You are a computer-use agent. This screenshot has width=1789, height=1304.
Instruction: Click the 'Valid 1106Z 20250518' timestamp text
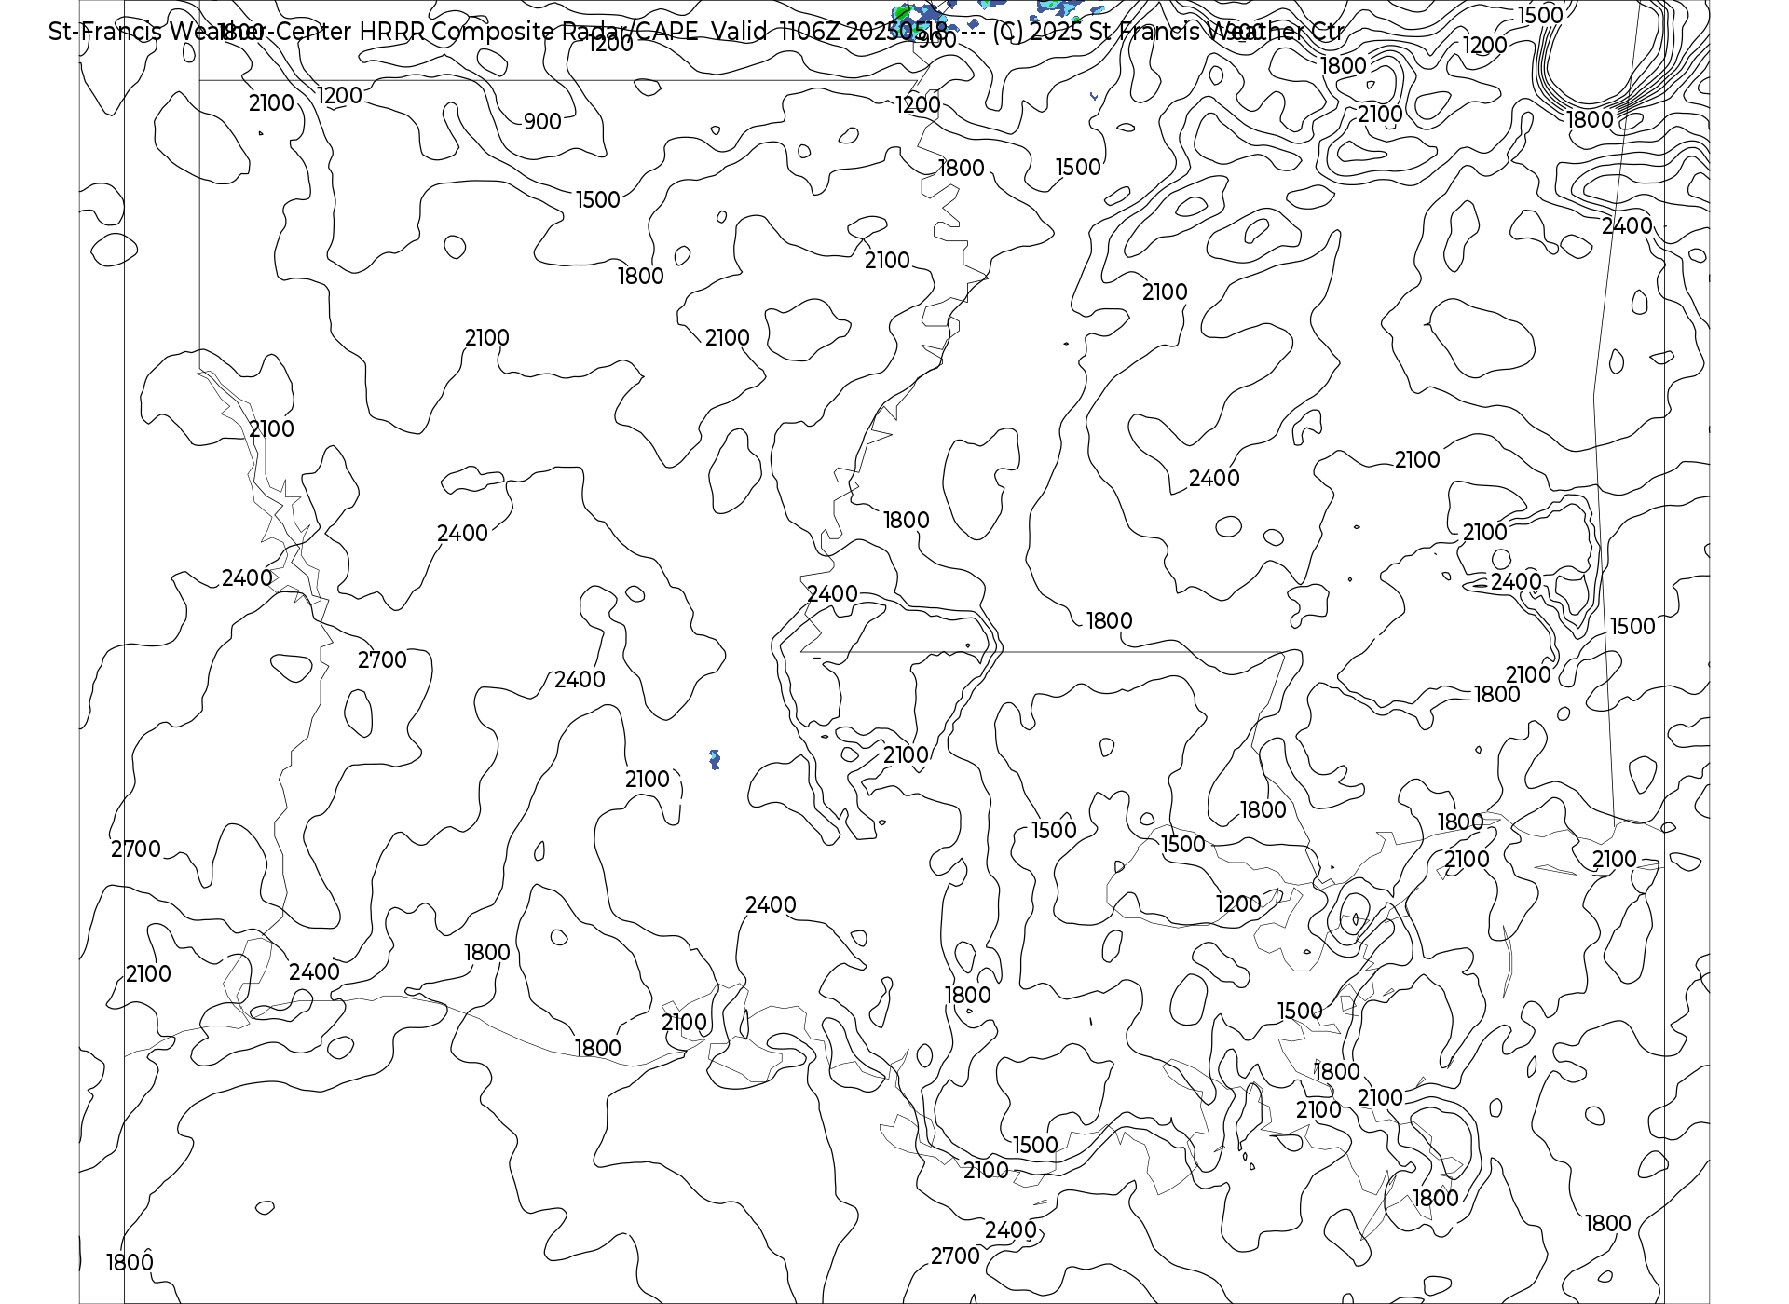click(x=829, y=32)
